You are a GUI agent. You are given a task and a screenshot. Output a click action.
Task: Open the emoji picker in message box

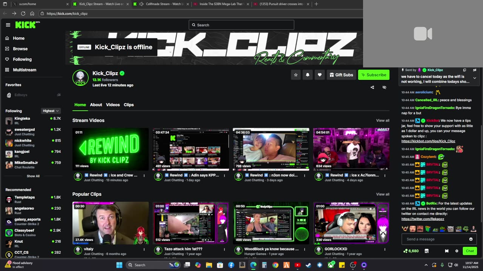[471, 239]
